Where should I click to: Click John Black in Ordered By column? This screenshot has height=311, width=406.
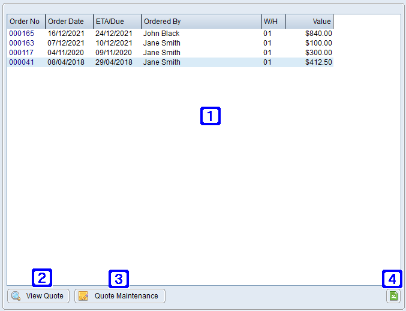(x=161, y=34)
